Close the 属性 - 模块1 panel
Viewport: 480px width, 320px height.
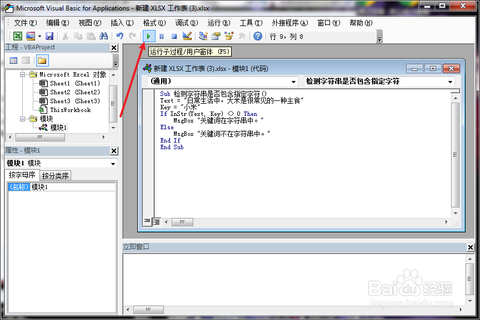(x=114, y=151)
